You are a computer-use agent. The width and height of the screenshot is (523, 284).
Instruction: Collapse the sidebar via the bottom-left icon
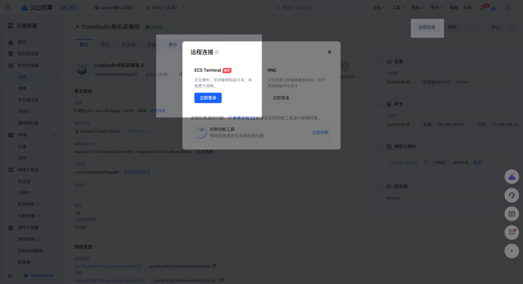10,276
